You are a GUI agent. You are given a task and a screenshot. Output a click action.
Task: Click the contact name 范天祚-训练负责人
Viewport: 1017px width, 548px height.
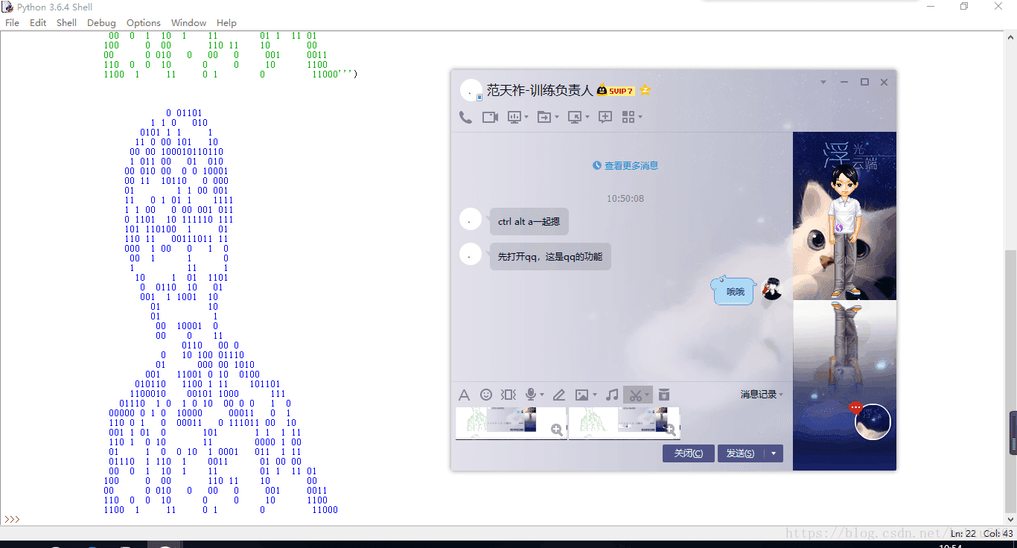(x=540, y=90)
